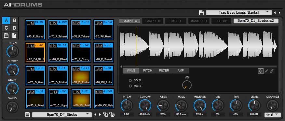285x121 pixels.
Task: Go to previous pad sample arrow
Action: [95, 114]
